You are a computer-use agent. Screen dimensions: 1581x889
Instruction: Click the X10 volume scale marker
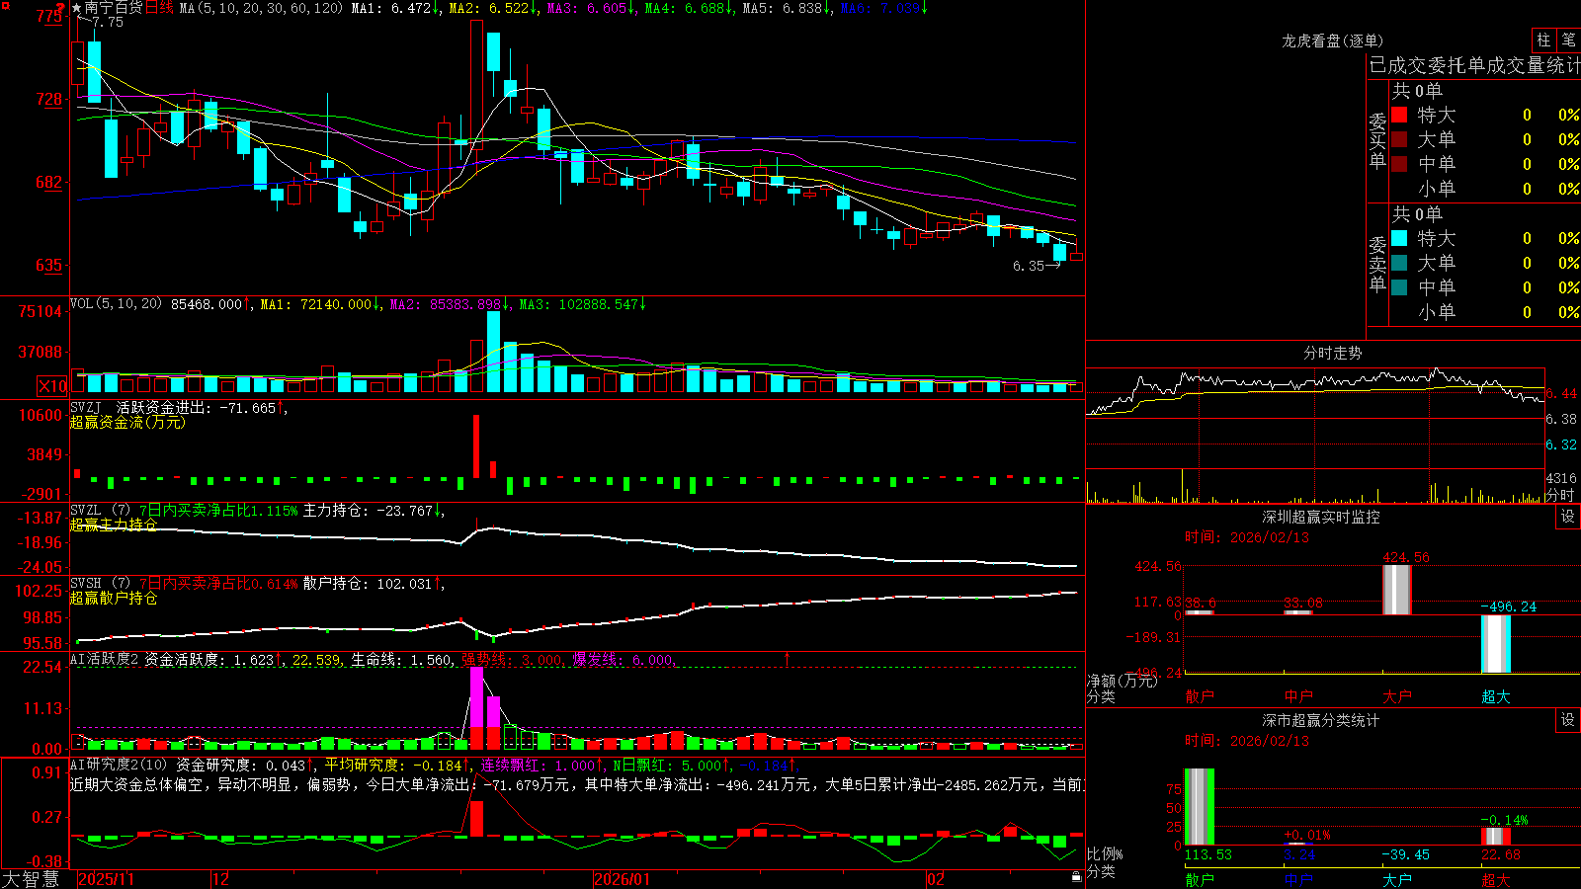pos(52,386)
